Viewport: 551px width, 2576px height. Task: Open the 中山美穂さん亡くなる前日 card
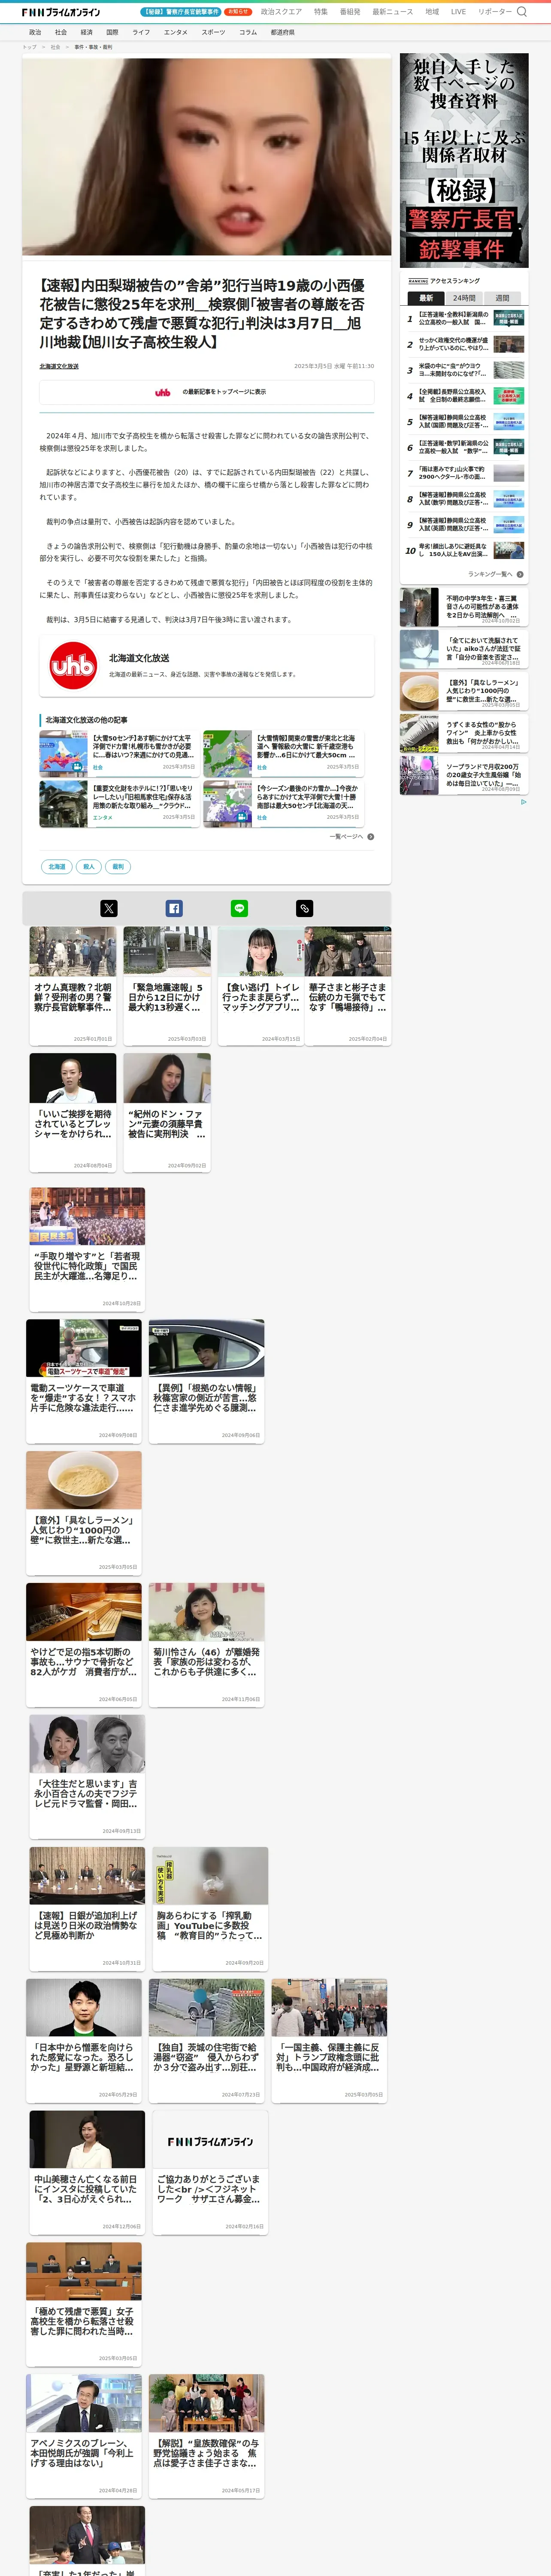coord(87,2173)
